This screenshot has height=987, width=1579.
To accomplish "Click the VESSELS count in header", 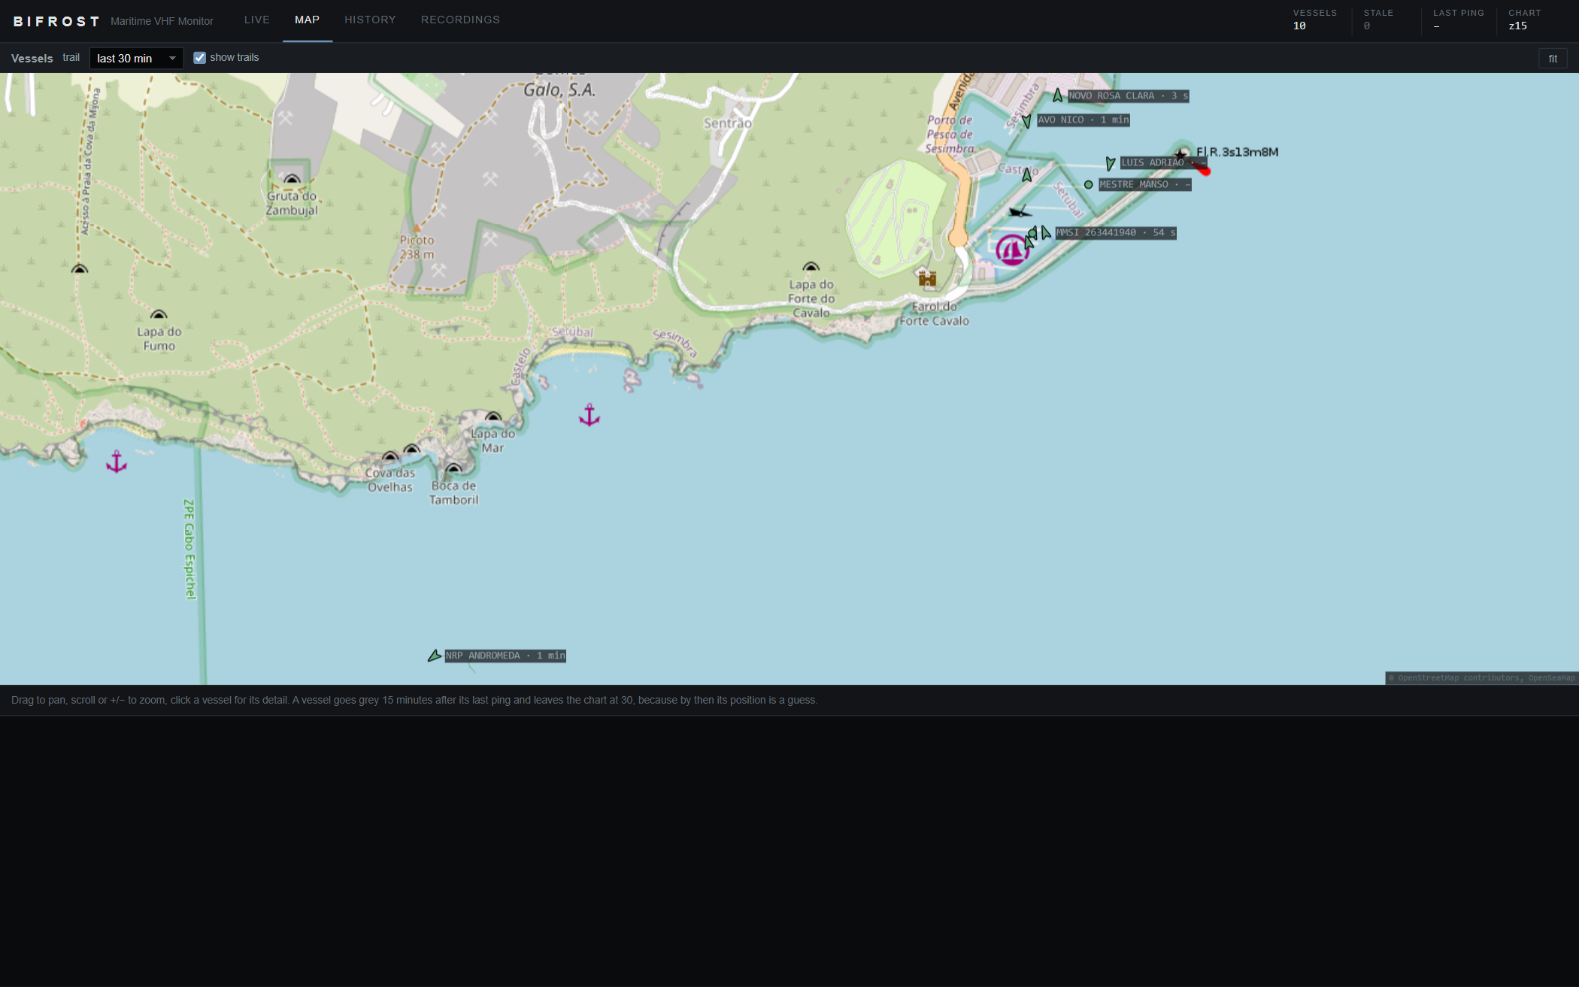I will pyautogui.click(x=1315, y=20).
